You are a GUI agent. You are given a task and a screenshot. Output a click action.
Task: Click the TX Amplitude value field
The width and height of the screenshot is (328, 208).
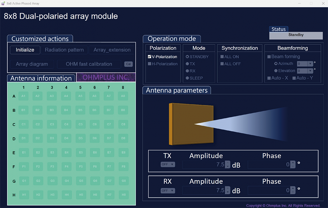(204, 165)
